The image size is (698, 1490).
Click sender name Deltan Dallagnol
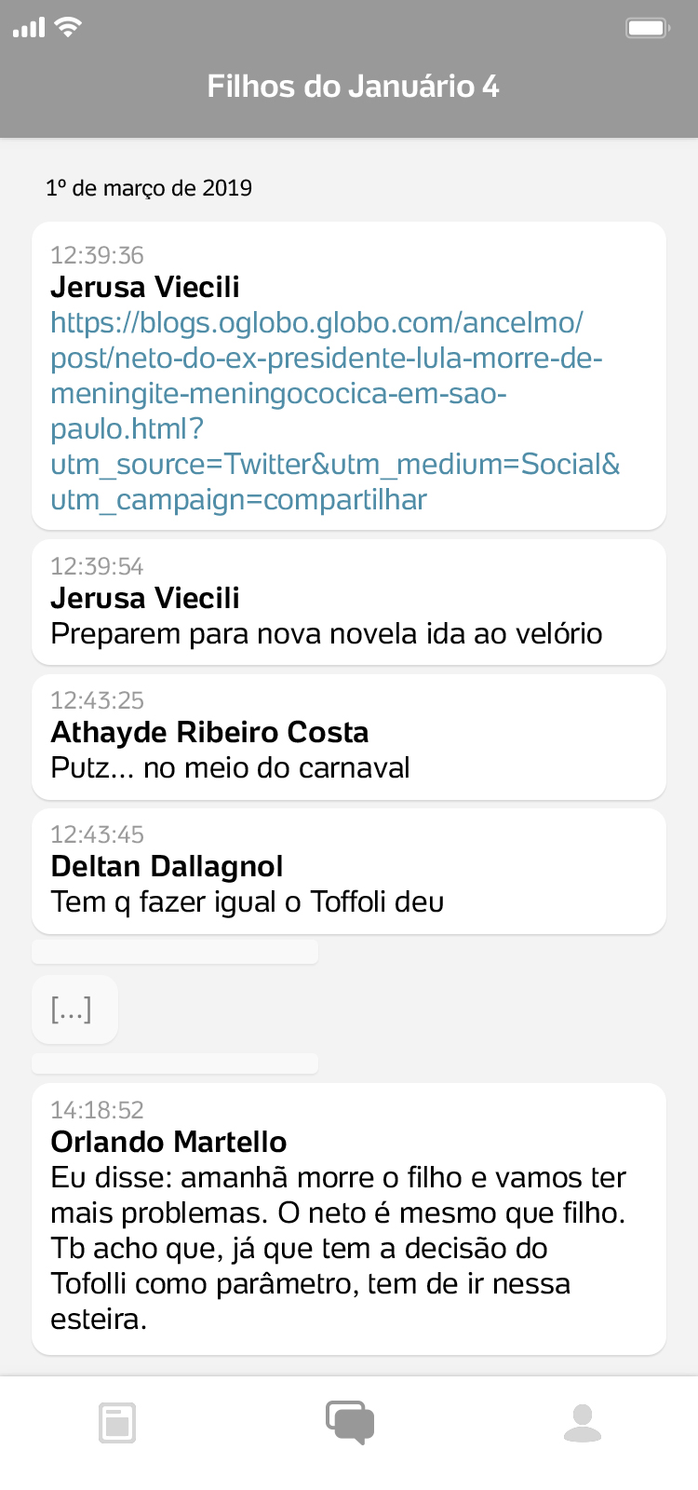pyautogui.click(x=167, y=867)
